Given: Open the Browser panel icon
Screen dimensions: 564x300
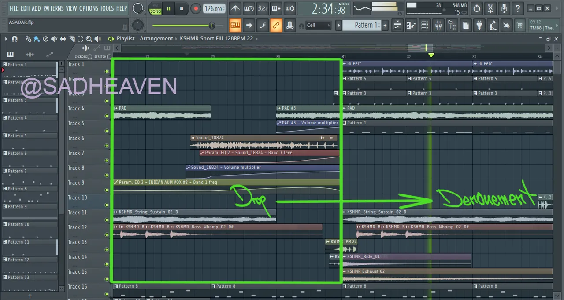Looking at the screenshot, I should pos(452,26).
